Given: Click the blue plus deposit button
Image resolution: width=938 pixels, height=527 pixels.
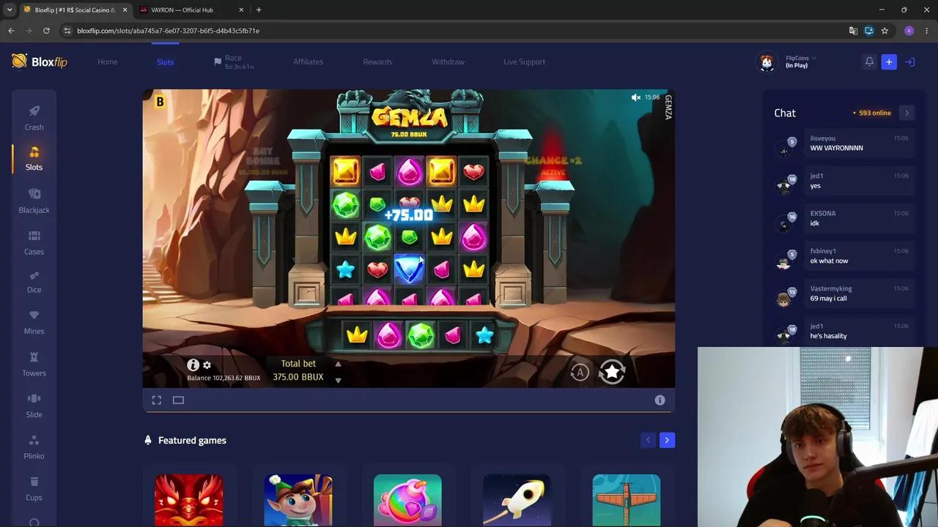Looking at the screenshot, I should click(x=889, y=62).
